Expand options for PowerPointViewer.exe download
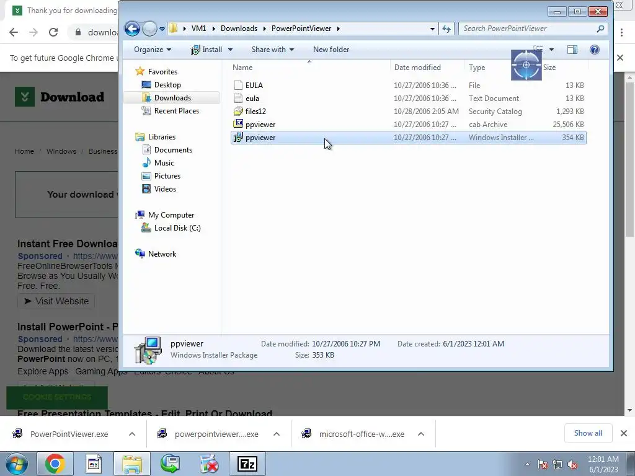 [x=132, y=434]
